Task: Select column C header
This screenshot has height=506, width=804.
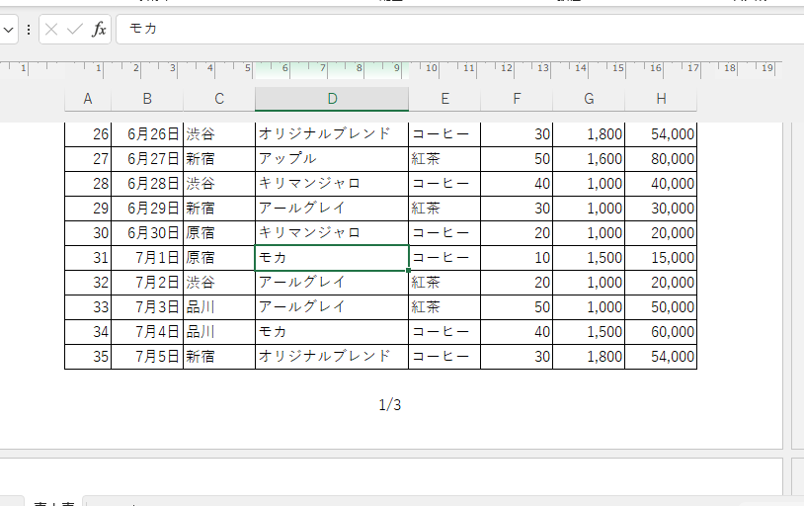Action: (219, 99)
